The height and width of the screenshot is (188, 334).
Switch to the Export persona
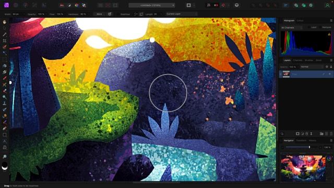point(44,5)
